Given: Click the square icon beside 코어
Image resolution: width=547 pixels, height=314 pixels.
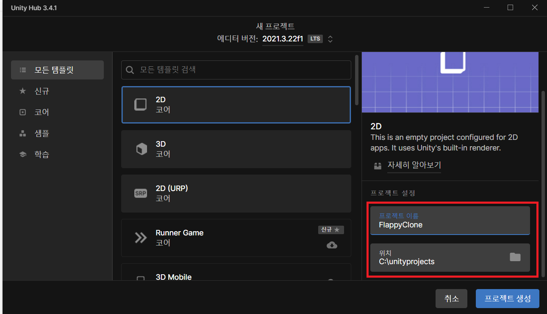Looking at the screenshot, I should tap(23, 112).
